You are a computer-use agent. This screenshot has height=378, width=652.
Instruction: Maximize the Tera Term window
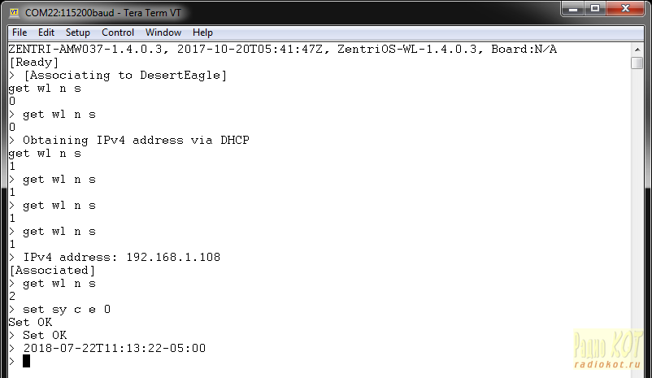tap(595, 9)
